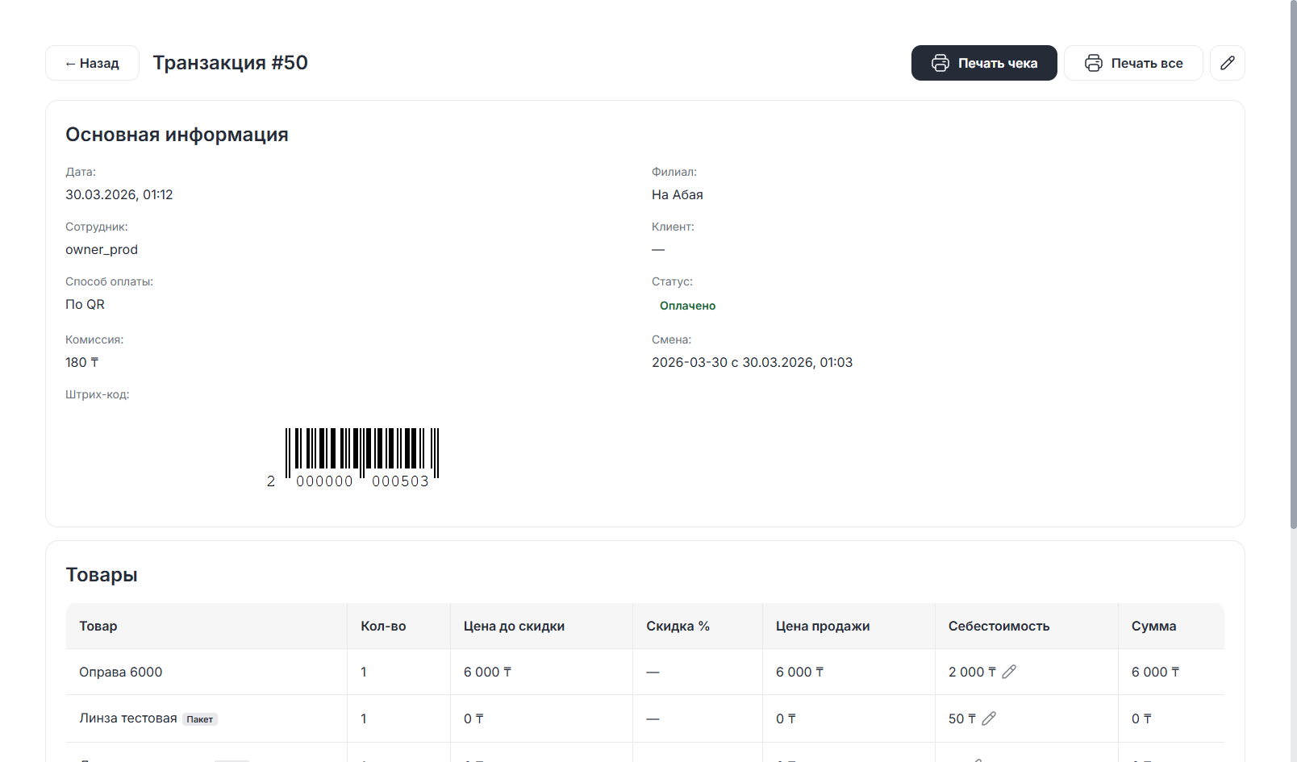1297x762 pixels.
Task: Select the Оправа 6000 product name
Action: point(120,672)
